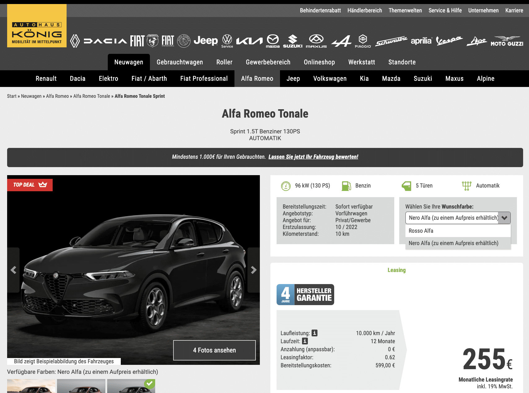Click the Jeep brand logo

click(x=206, y=41)
